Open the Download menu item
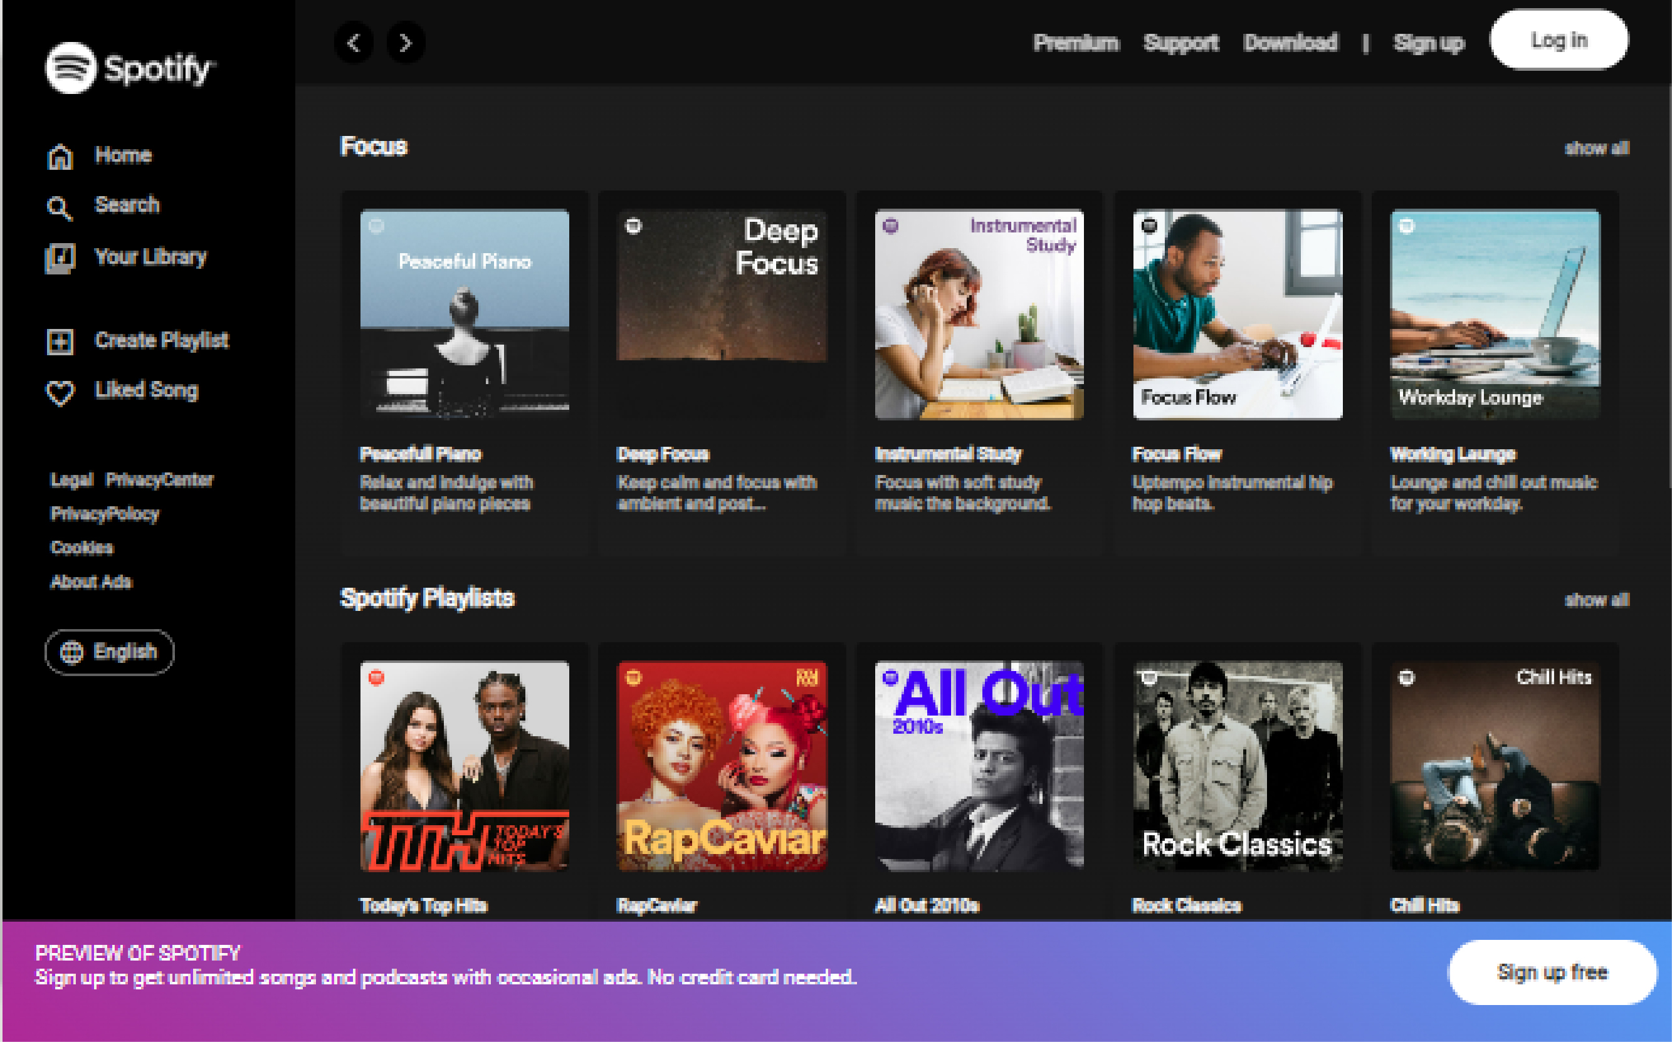Image resolution: width=1672 pixels, height=1042 pixels. coord(1290,43)
